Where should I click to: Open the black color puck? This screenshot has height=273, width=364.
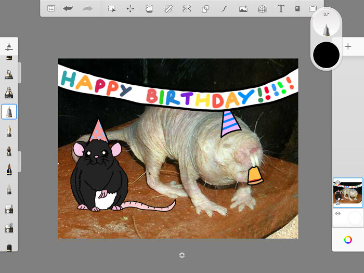[326, 55]
